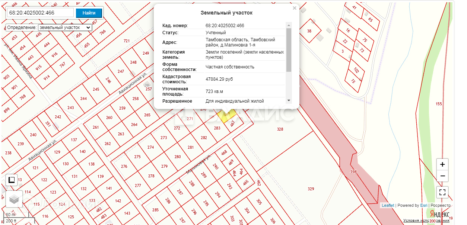The width and height of the screenshot is (467, 225).
Task: Select land parcel 38
Action: click(x=309, y=31)
